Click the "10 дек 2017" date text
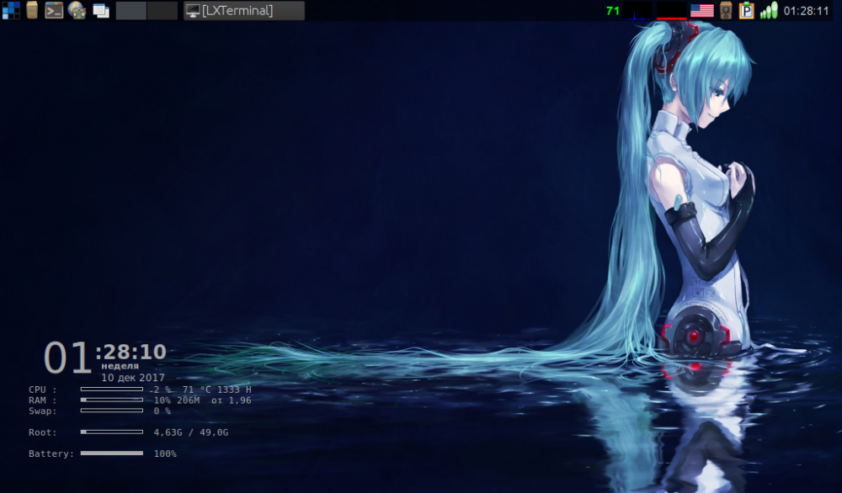 133,377
